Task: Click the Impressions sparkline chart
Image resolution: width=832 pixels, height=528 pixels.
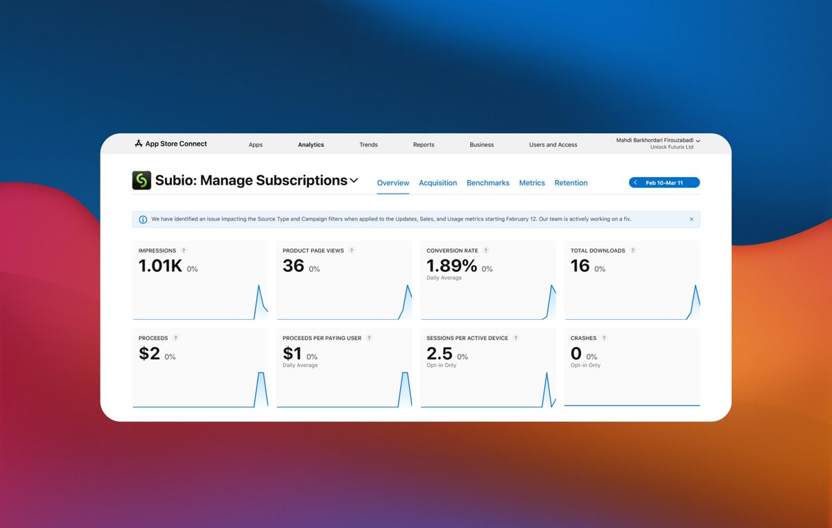Action: [200, 302]
